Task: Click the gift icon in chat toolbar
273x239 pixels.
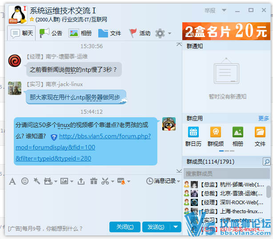Action: [x=93, y=181]
